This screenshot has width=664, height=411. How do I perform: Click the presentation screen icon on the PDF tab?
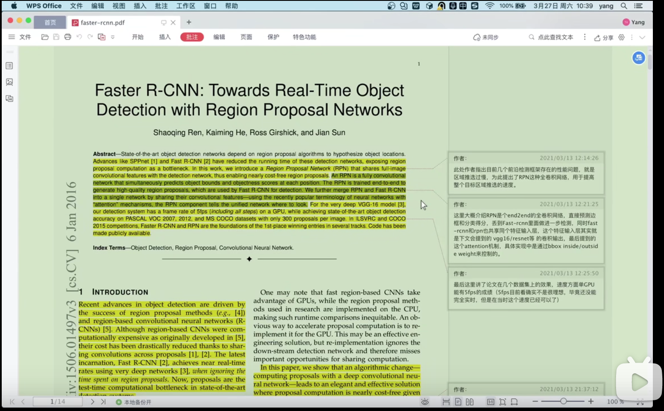click(x=164, y=22)
